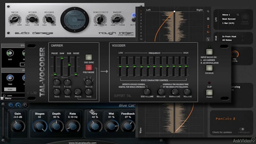Toggle the blue Active light on Rough Rider
This screenshot has height=144, width=256.
coord(134,15)
